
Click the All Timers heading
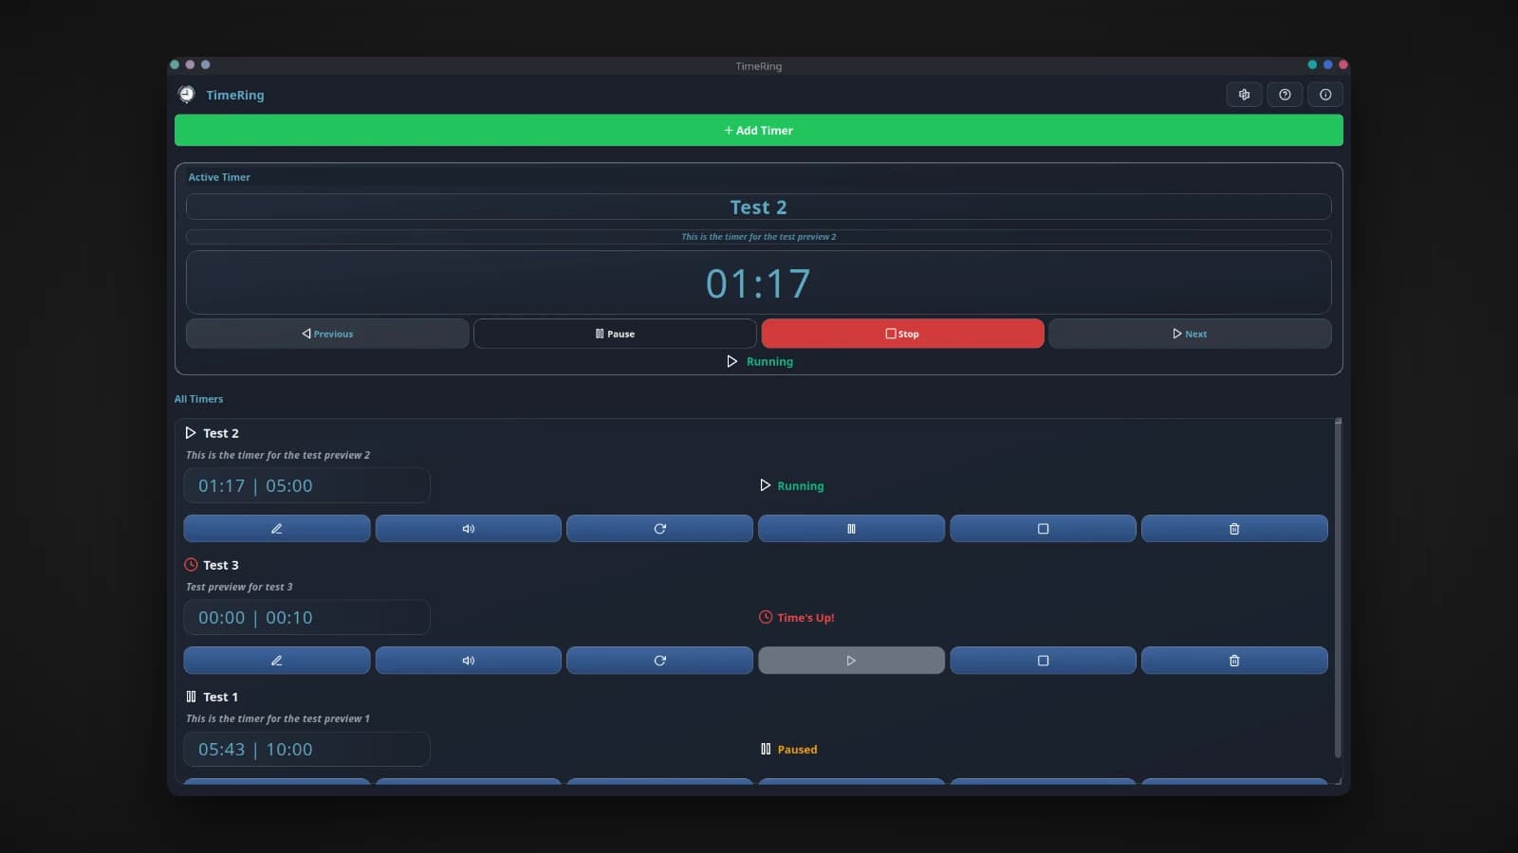click(198, 399)
